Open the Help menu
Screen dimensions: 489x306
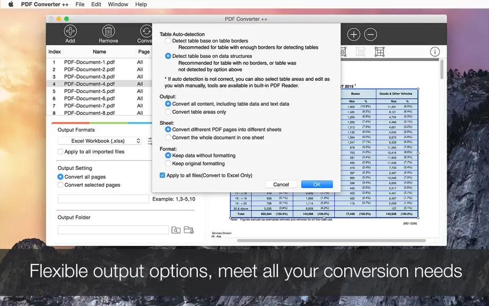(141, 4)
